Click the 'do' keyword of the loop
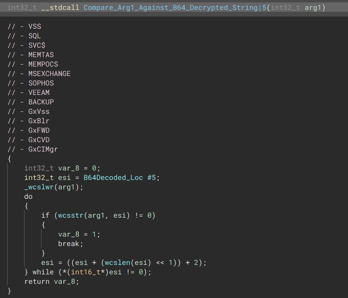The image size is (348, 298). (x=28, y=196)
